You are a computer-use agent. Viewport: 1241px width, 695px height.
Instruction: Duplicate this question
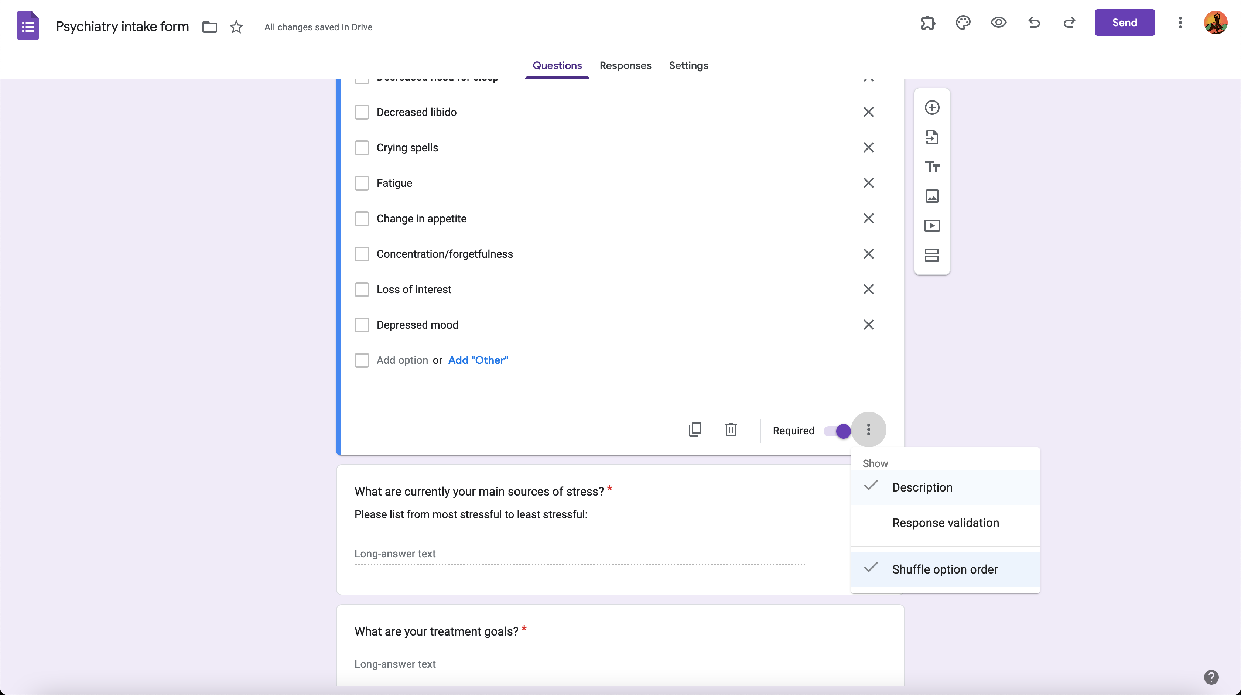695,429
